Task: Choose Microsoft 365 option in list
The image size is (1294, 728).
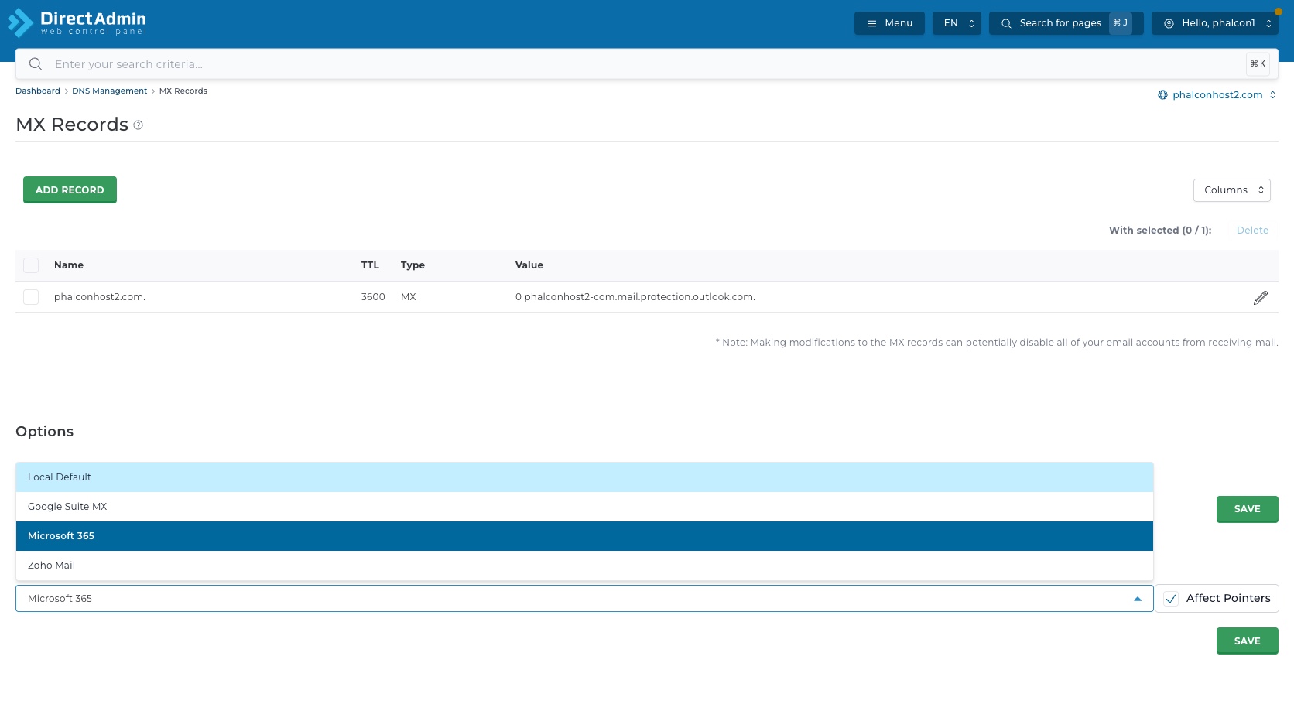Action: 584,536
